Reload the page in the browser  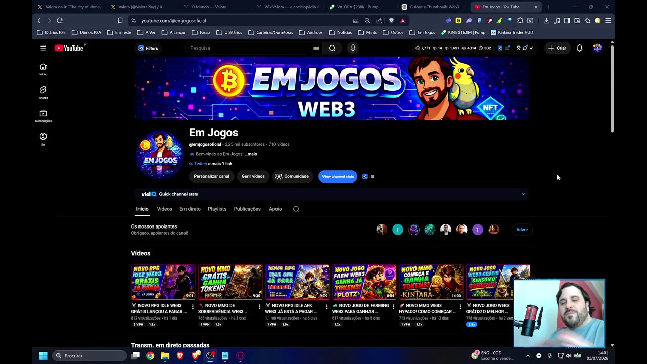click(59, 21)
